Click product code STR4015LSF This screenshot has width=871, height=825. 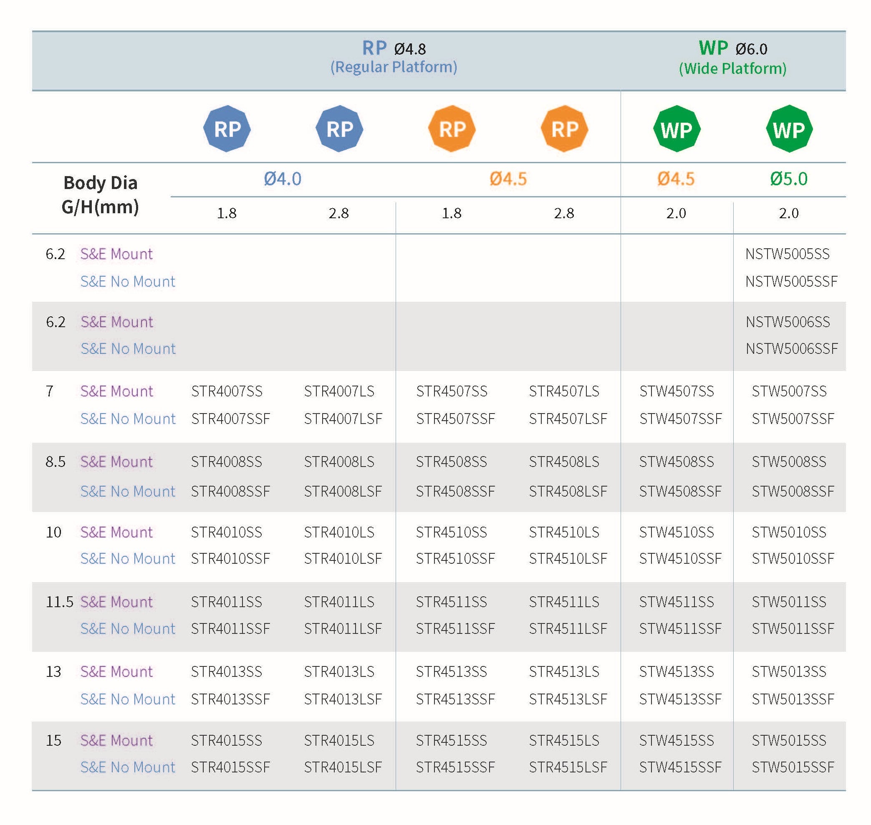pos(343,767)
